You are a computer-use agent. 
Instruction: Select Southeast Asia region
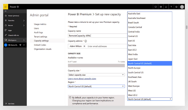click(x=150, y=77)
